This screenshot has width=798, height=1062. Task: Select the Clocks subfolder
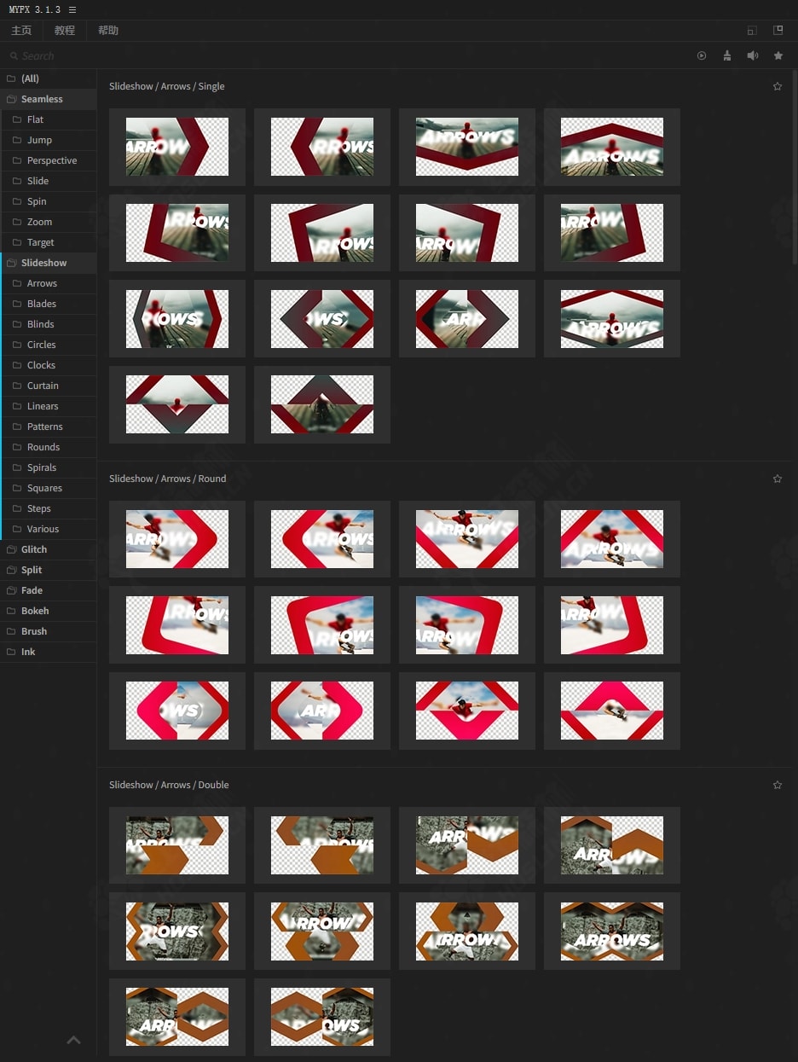(x=49, y=365)
